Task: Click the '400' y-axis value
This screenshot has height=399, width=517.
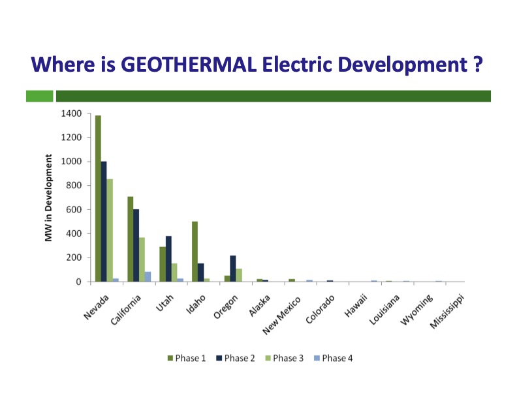Action: coord(74,233)
